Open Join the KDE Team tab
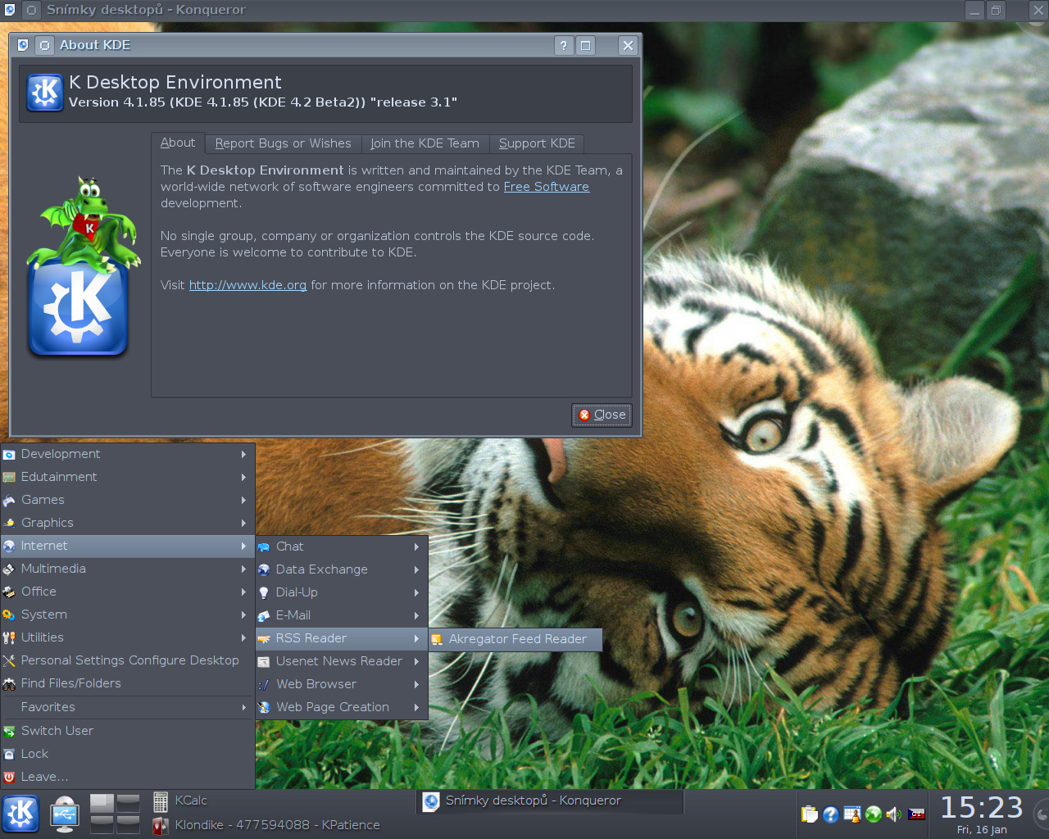This screenshot has width=1049, height=839. coord(425,143)
